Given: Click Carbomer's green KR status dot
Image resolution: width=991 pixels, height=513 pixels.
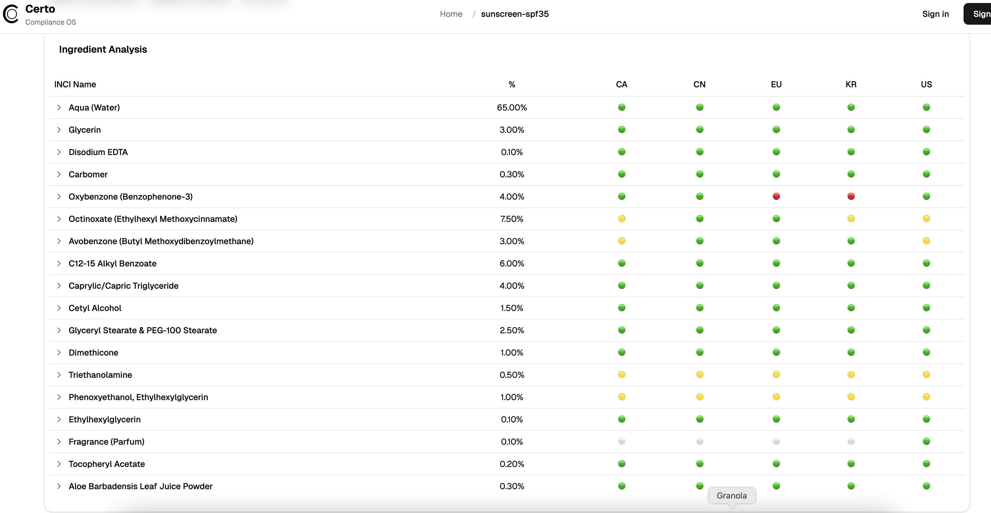Looking at the screenshot, I should (x=851, y=174).
